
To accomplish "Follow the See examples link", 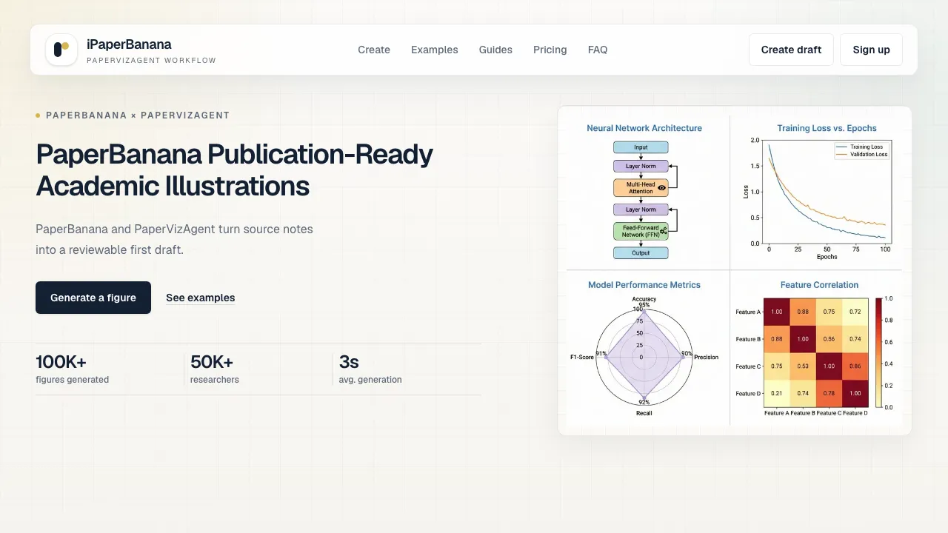I will (201, 298).
